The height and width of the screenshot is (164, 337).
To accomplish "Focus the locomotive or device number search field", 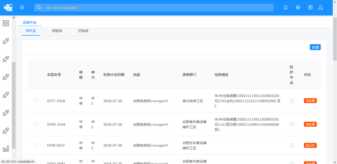I will point(154,8).
